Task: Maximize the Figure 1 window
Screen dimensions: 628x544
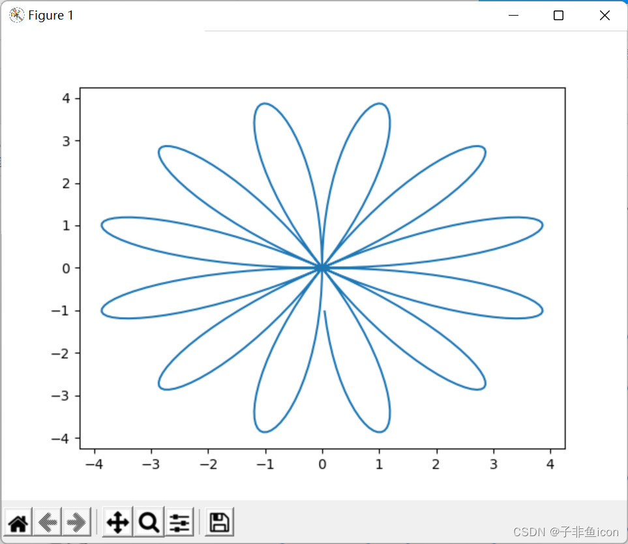Action: [x=558, y=15]
